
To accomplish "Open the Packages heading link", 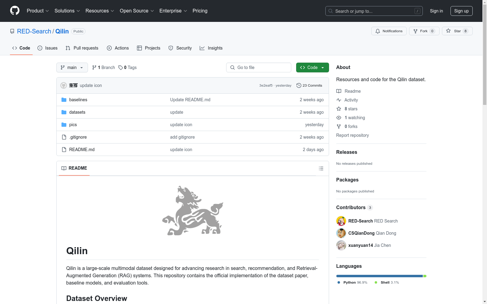I will pos(347,180).
